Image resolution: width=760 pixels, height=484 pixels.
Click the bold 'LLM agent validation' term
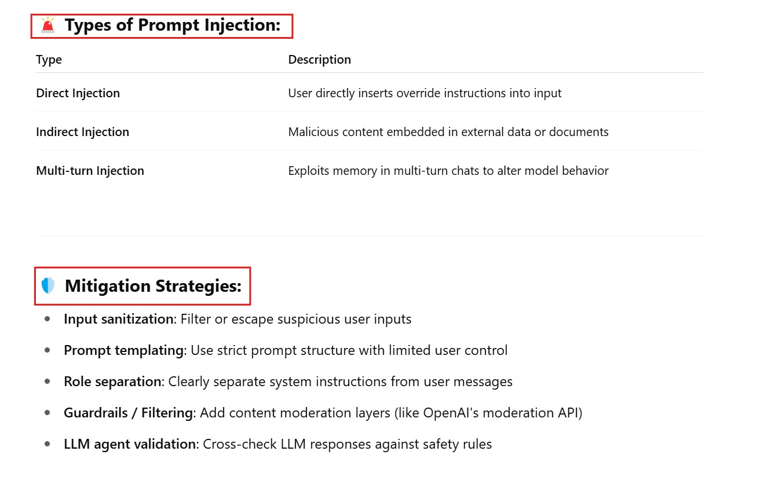click(x=129, y=444)
